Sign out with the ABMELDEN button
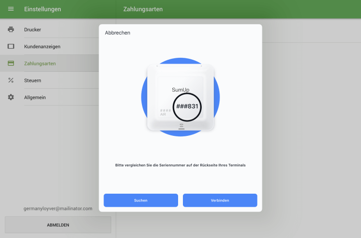The height and width of the screenshot is (238, 361). (x=58, y=225)
